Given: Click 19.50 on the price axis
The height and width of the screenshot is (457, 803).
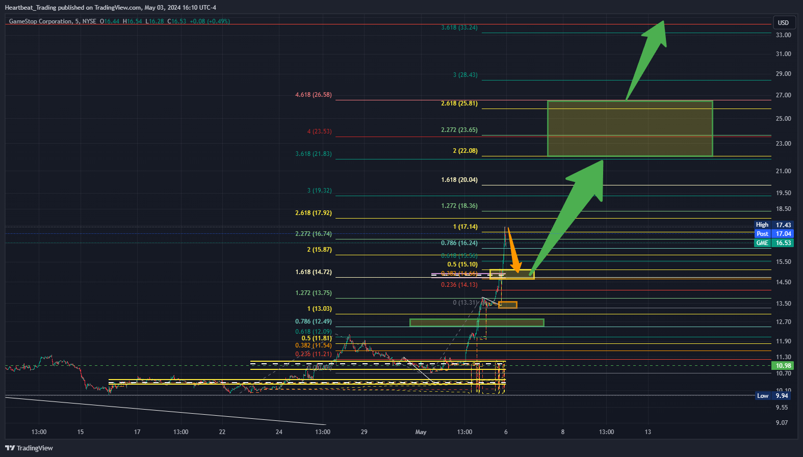Looking at the screenshot, I should [x=784, y=193].
